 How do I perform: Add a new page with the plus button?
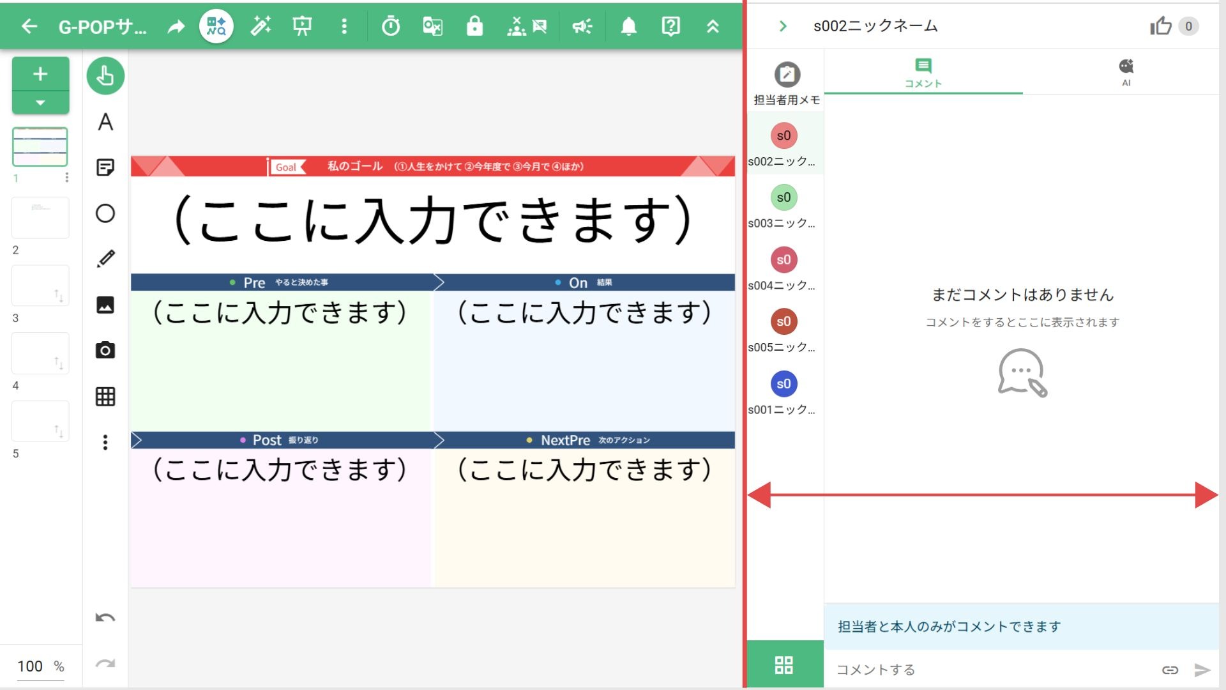40,74
